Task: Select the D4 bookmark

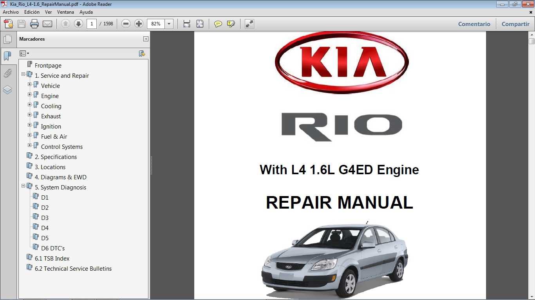Action: pyautogui.click(x=45, y=228)
